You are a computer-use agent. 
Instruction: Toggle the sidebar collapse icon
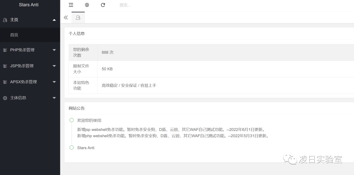(x=71, y=5)
